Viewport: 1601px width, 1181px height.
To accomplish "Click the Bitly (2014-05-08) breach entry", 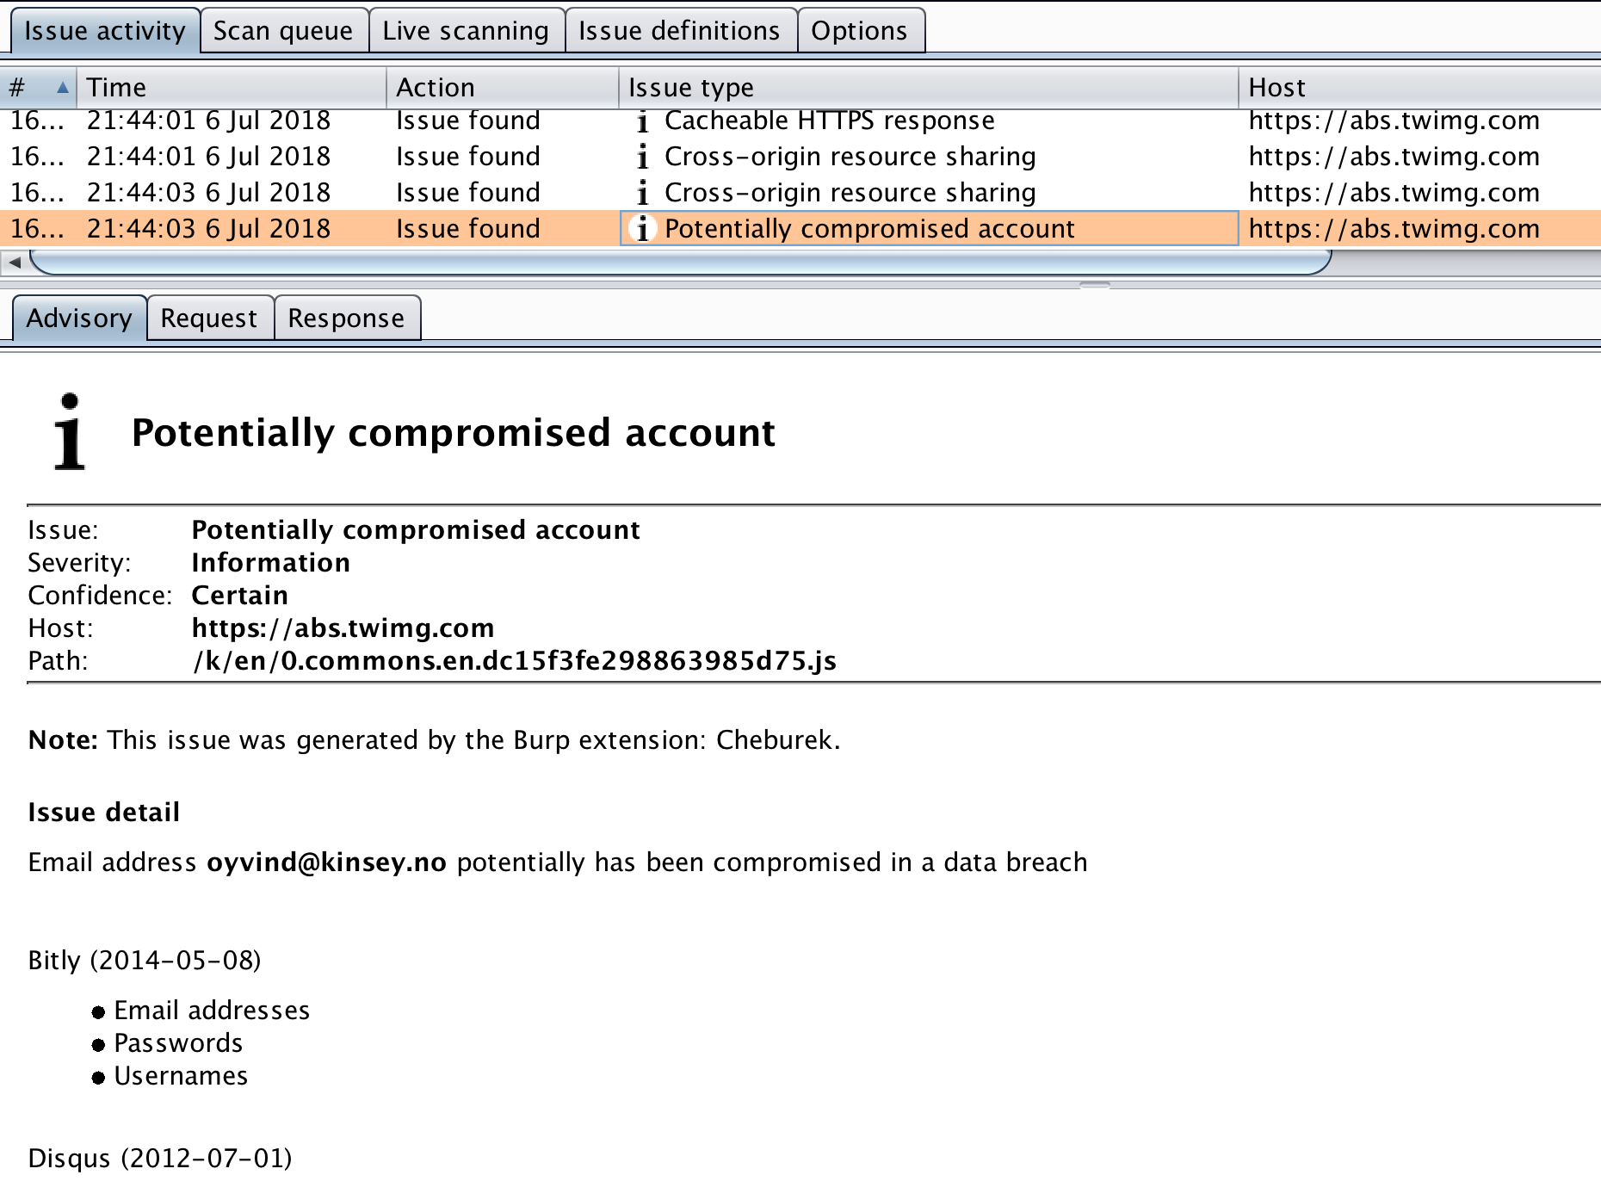I will [x=145, y=961].
